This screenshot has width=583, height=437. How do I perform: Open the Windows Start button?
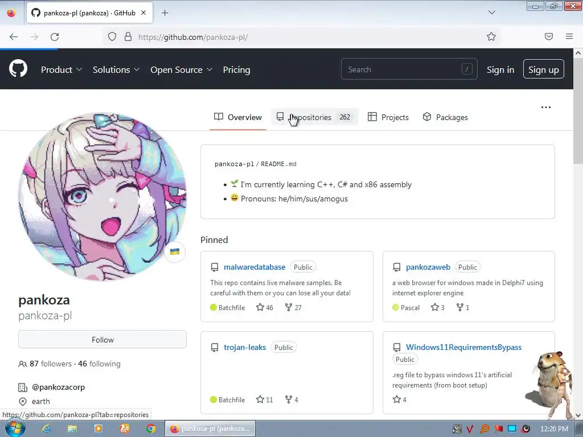pyautogui.click(x=15, y=428)
